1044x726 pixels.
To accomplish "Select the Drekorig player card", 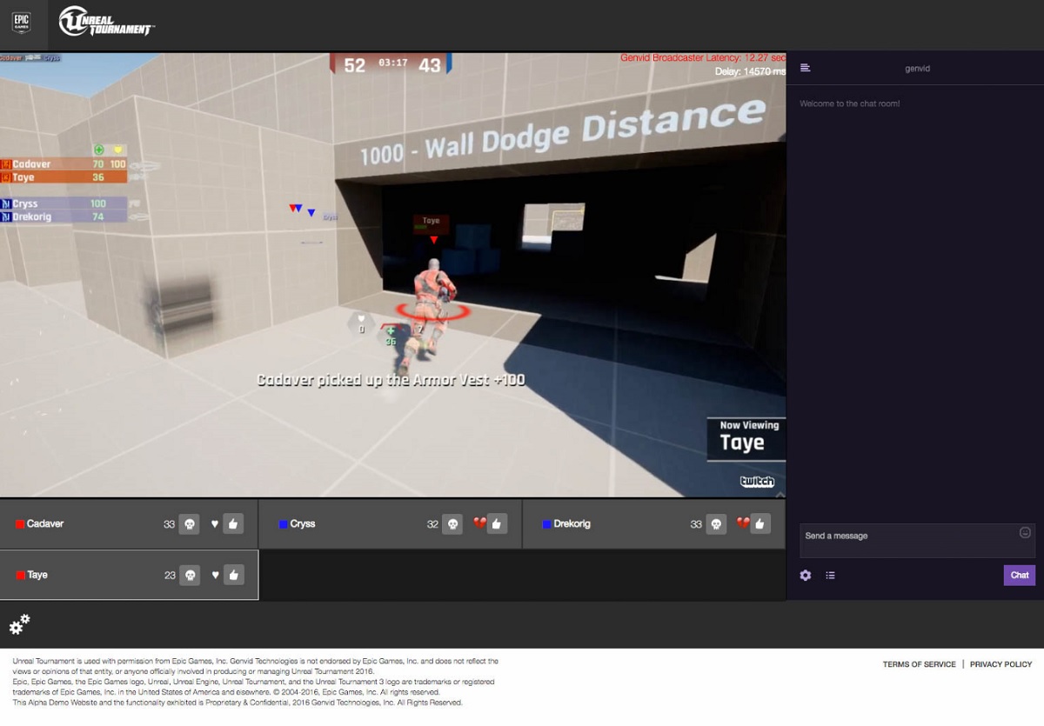I will (654, 524).
